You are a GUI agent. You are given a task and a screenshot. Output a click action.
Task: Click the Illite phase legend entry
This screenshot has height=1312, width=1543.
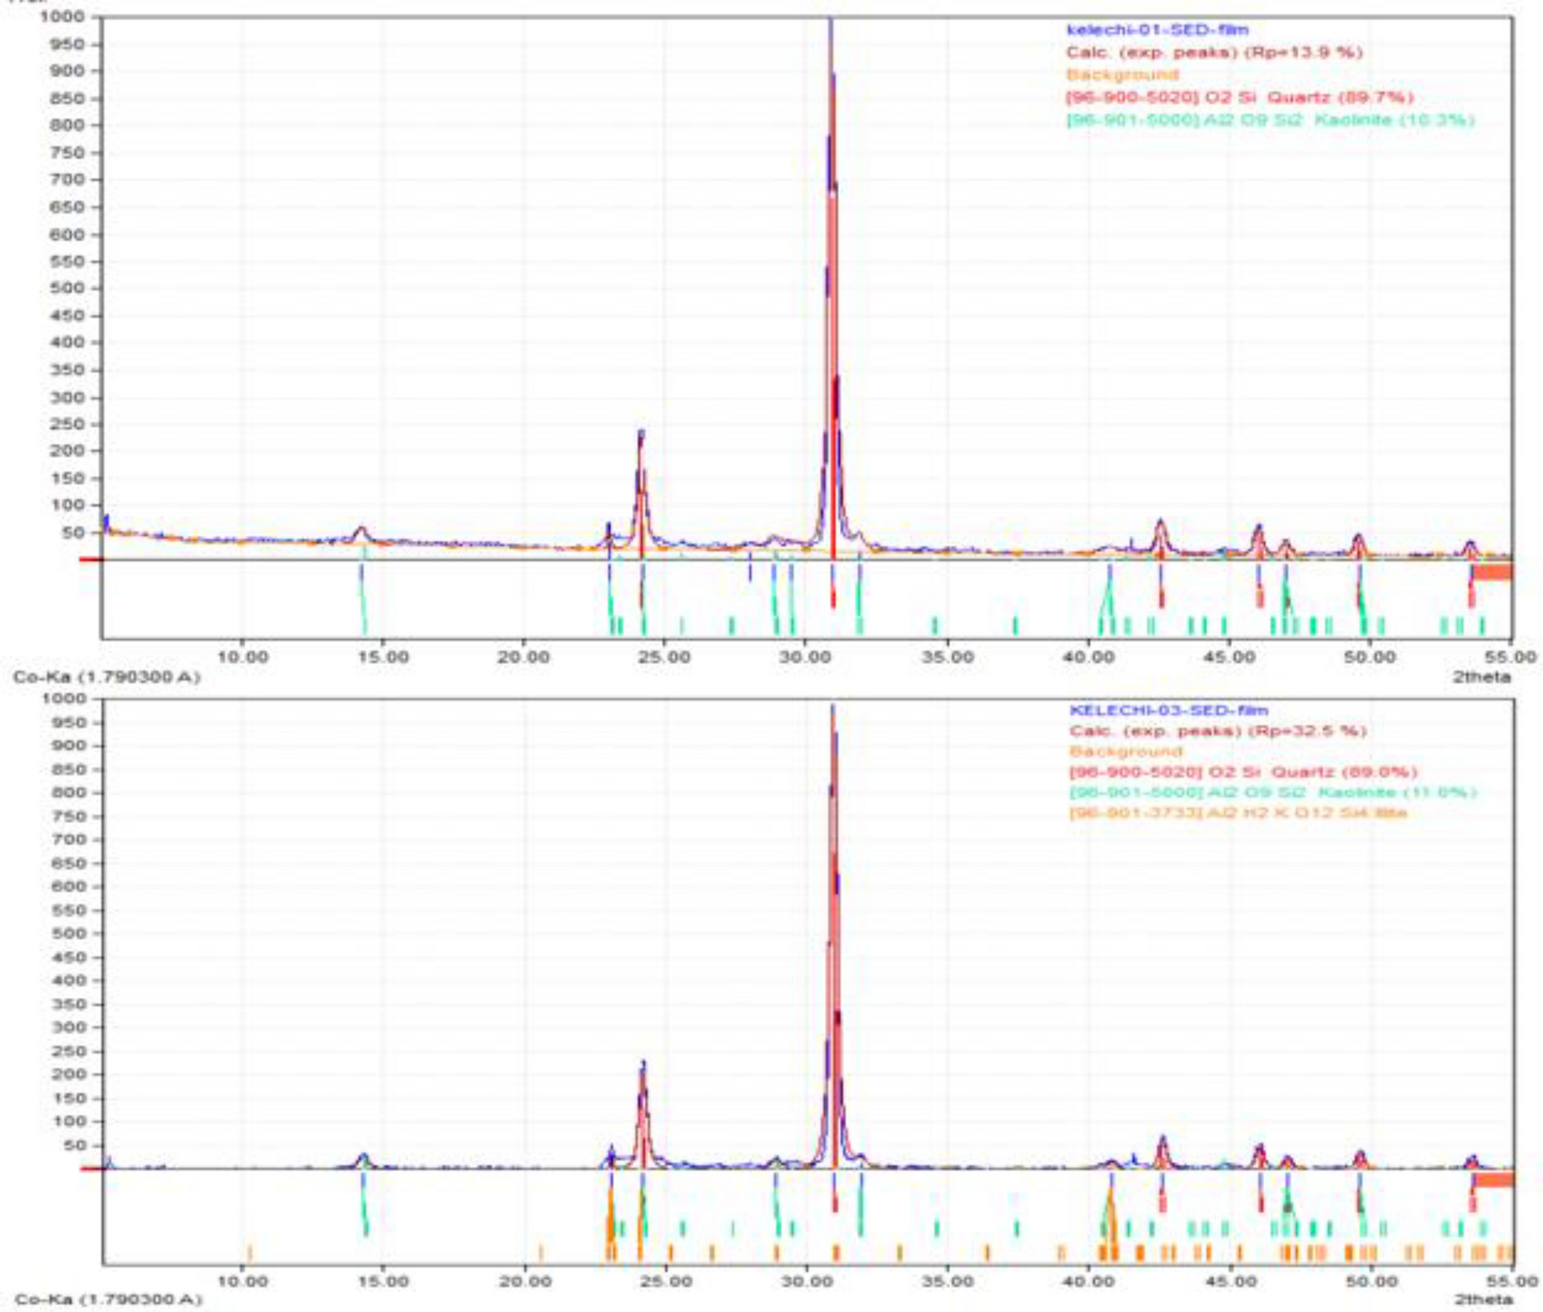tap(1237, 813)
